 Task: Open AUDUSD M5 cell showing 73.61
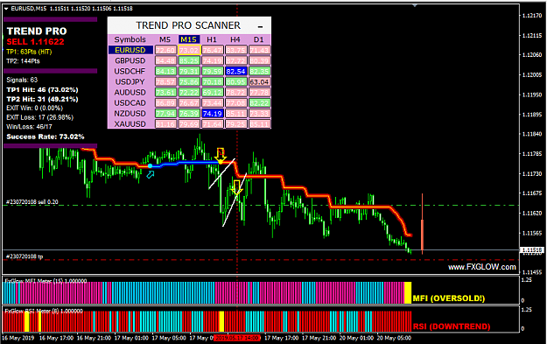pyautogui.click(x=165, y=93)
